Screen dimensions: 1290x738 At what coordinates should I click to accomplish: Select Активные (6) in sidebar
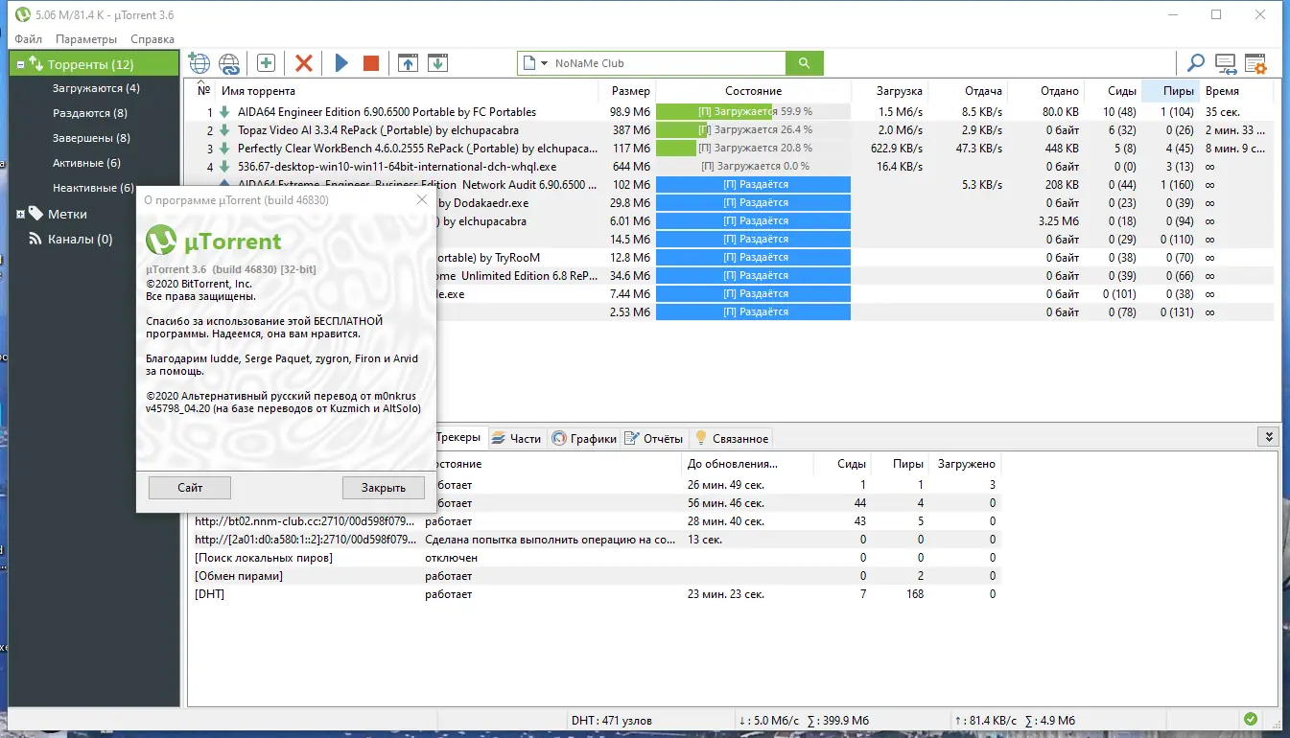[86, 163]
